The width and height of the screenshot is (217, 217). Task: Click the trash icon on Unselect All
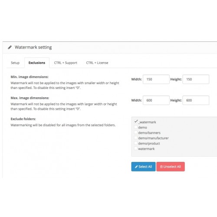(x=161, y=167)
